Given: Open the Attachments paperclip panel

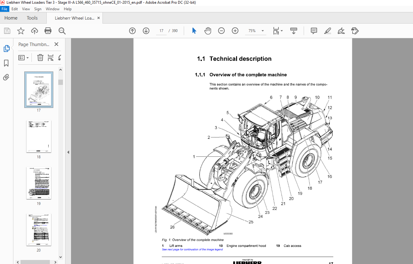Looking at the screenshot, I should pyautogui.click(x=6, y=77).
